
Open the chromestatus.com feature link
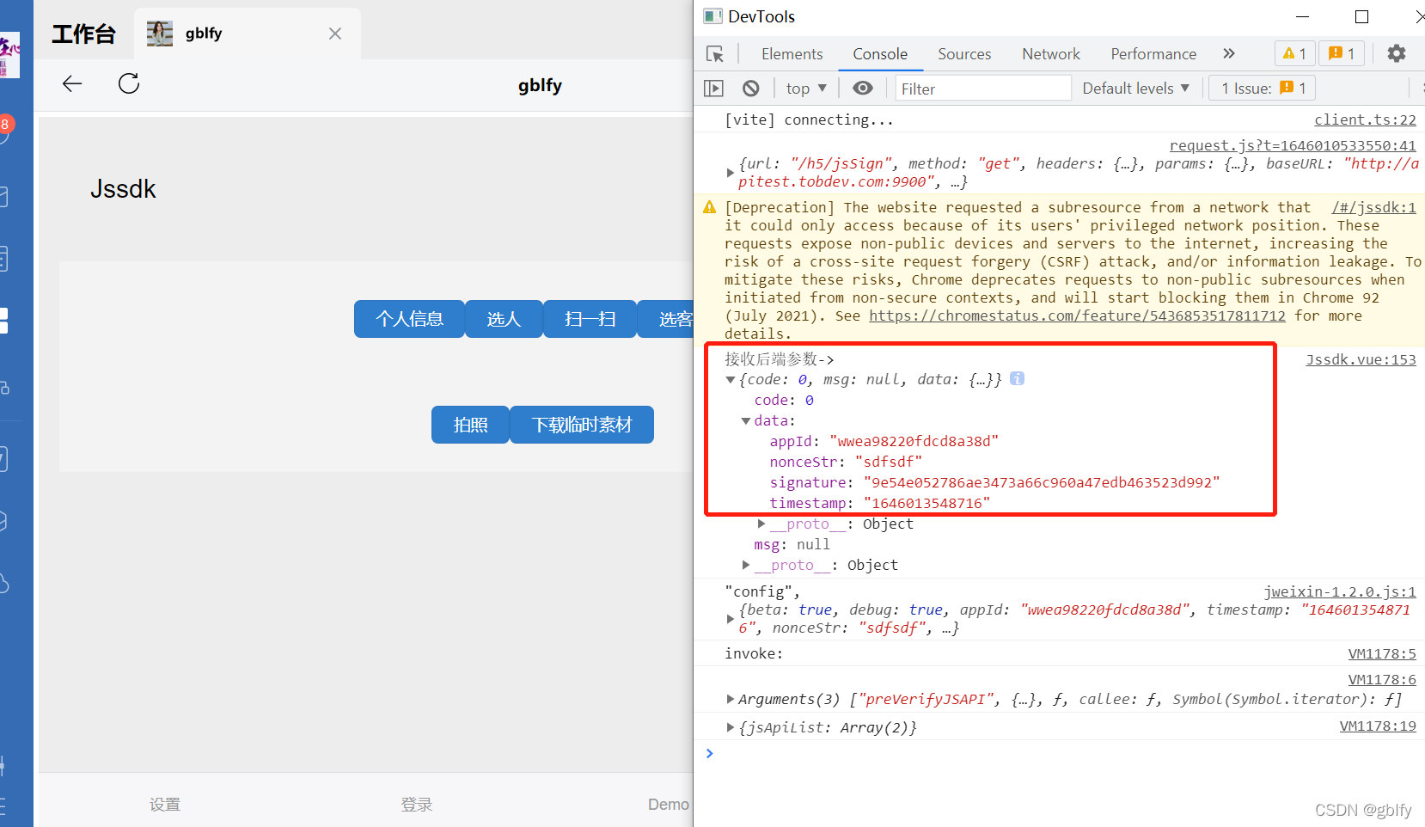(1077, 315)
